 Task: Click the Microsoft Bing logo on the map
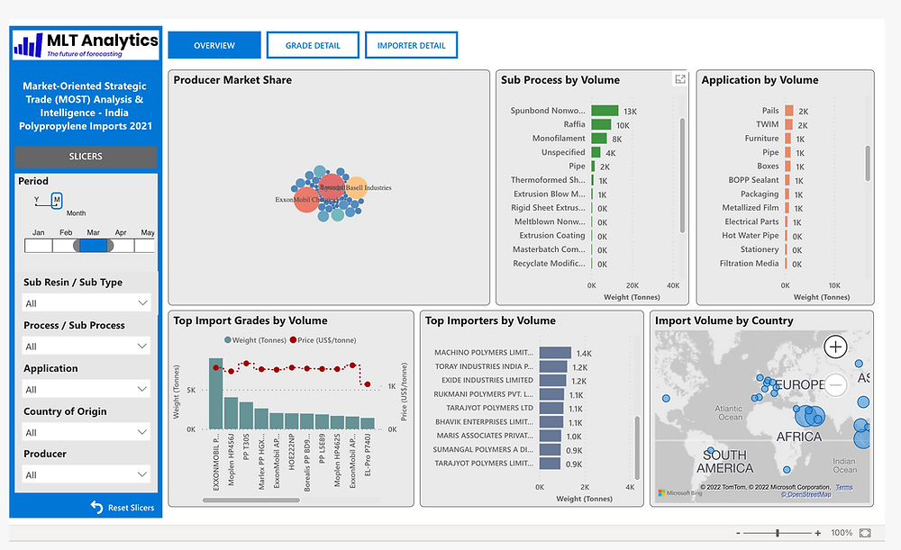[680, 492]
